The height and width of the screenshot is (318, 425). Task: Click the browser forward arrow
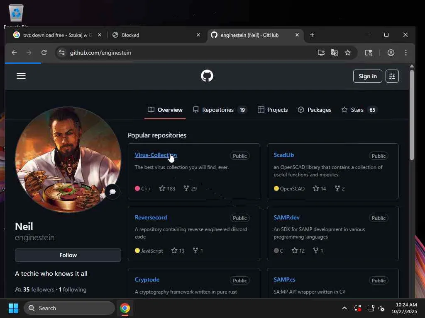29,53
